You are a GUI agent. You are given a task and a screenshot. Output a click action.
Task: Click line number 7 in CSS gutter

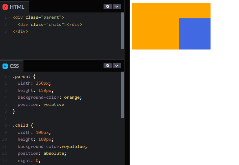point(6,118)
